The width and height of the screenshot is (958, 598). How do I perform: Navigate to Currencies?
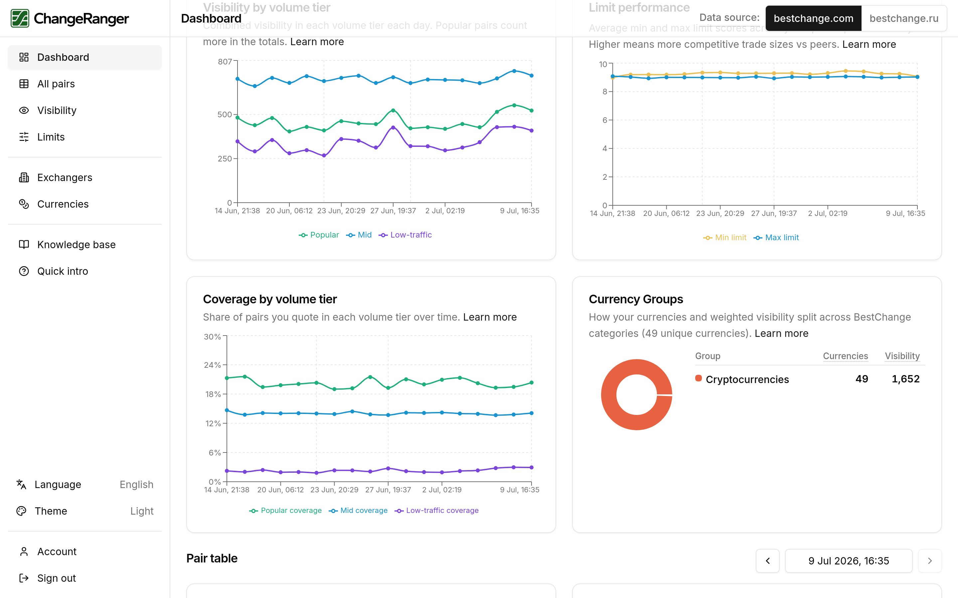pos(85,204)
